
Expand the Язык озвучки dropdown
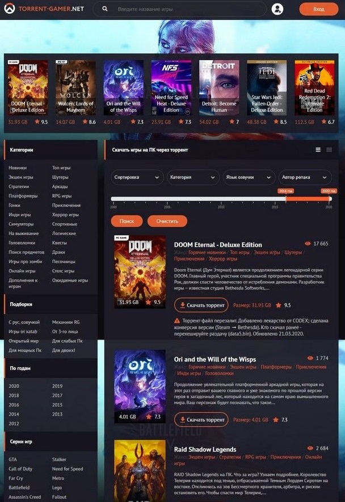pyautogui.click(x=249, y=177)
